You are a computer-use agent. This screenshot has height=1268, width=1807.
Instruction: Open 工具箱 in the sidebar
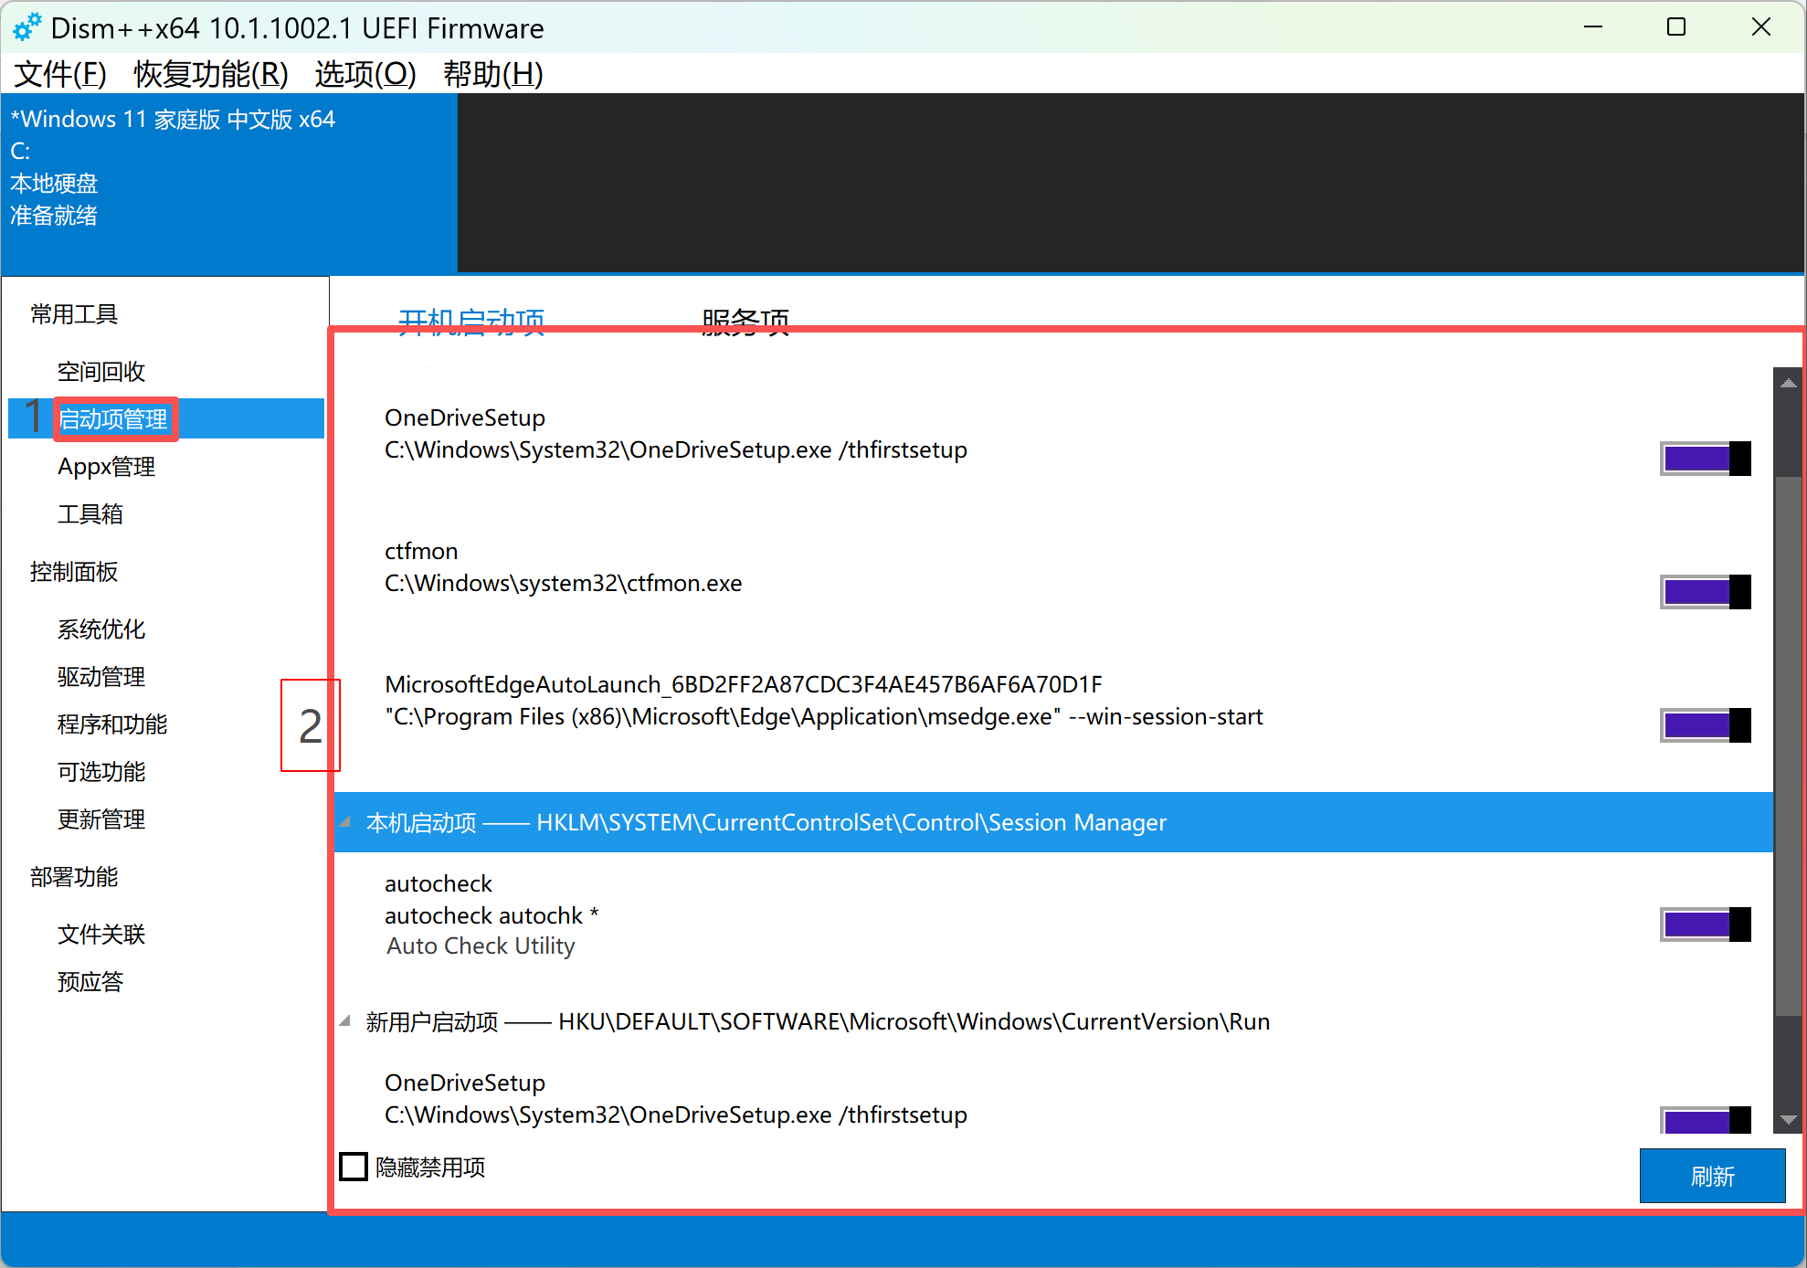point(90,514)
